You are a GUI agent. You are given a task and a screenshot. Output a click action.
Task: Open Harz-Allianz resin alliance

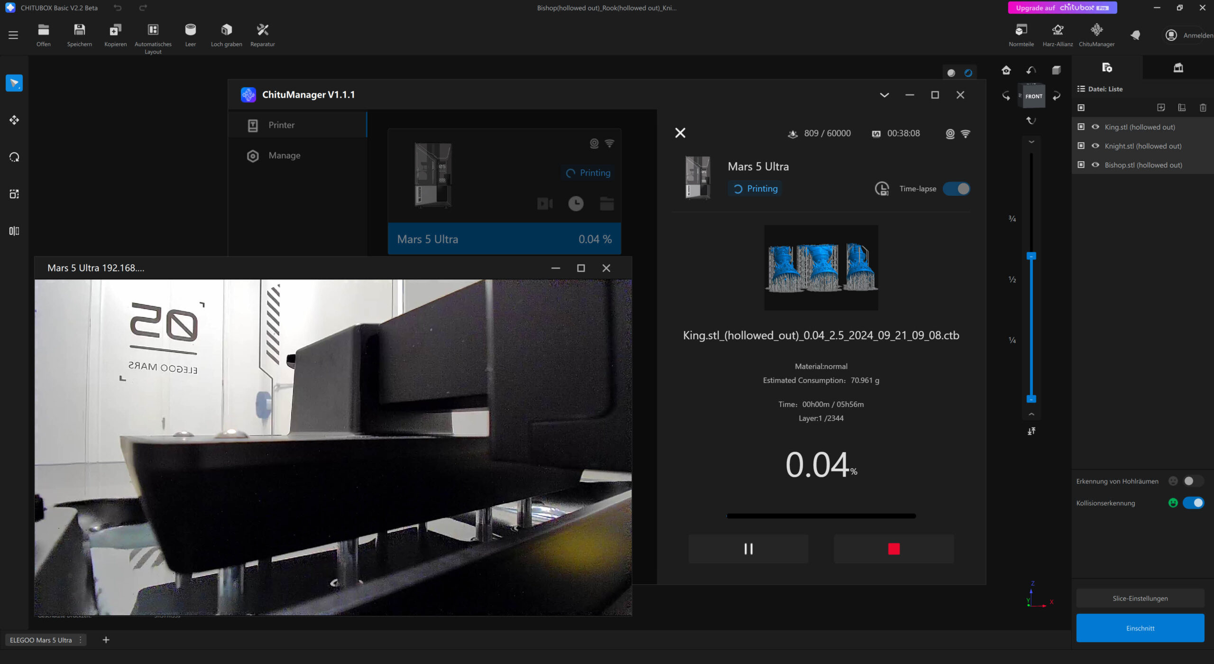click(1058, 35)
